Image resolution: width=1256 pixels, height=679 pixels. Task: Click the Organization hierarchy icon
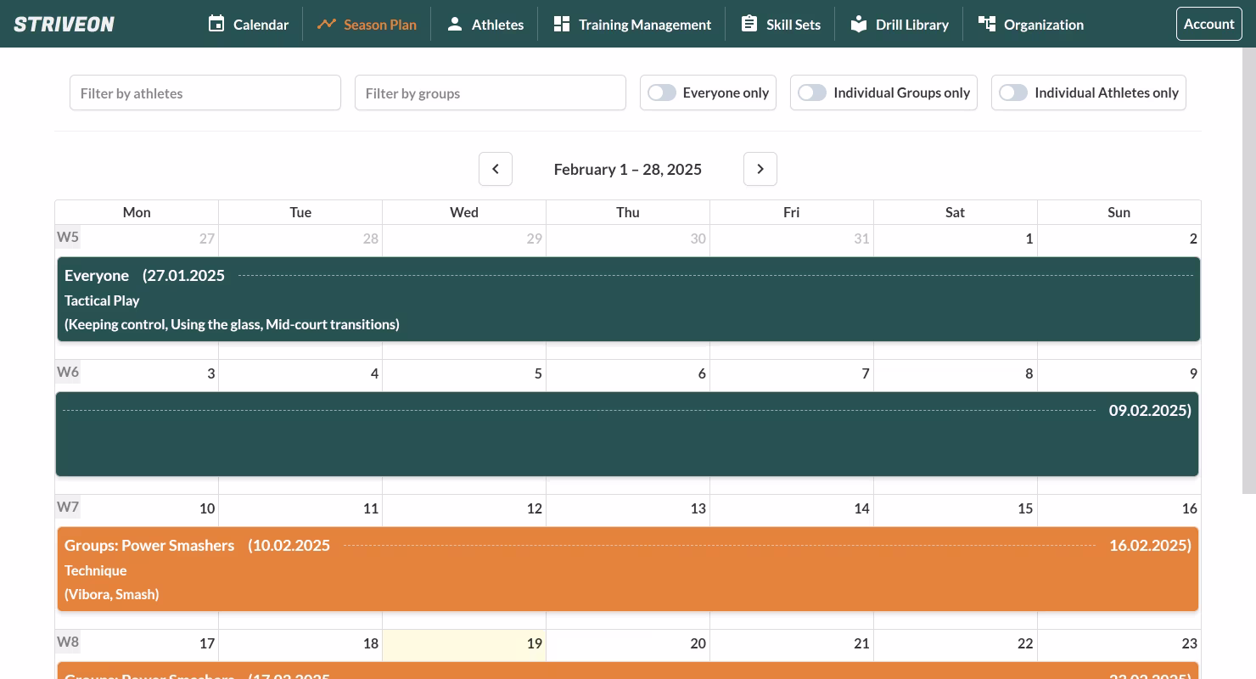click(986, 24)
